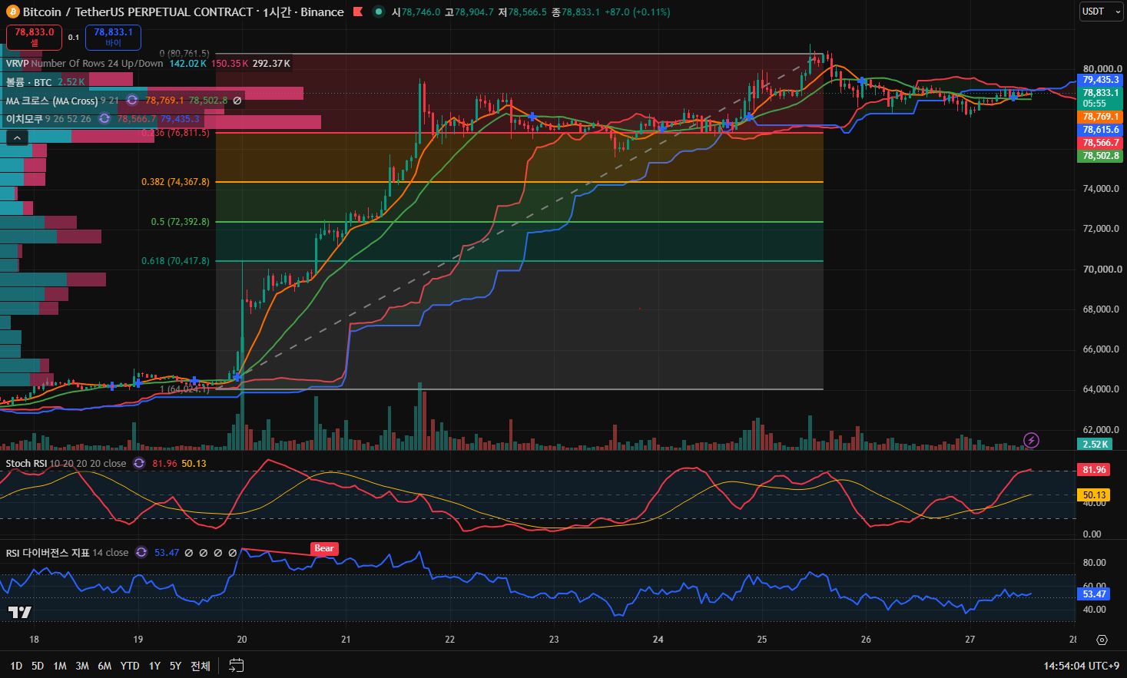Viewport: 1127px width, 678px height.
Task: Click the +87.0 (+0.11%) price change readout
Action: point(637,12)
